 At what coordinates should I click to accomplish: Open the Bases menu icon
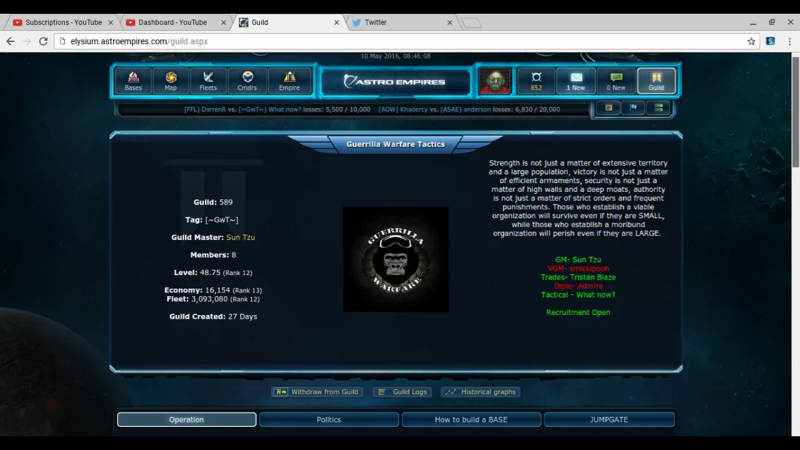pos(133,81)
